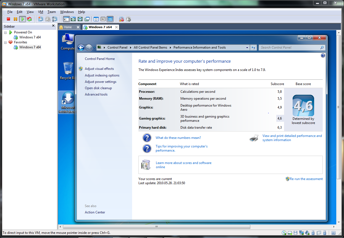Click the Forward arrow in Control Panel
Image resolution: width=344 pixels, height=238 pixels.
point(89,47)
